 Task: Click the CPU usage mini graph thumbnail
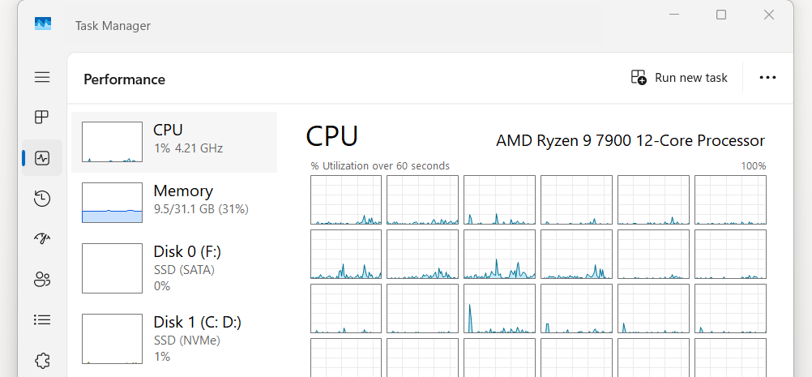tap(112, 142)
